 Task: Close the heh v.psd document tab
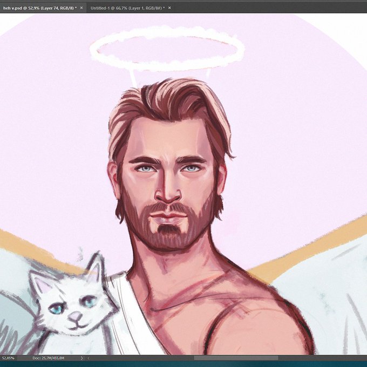pos(81,8)
